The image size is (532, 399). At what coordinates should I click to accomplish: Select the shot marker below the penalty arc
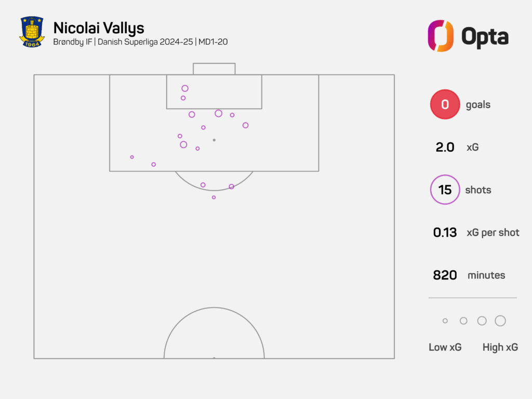(214, 197)
